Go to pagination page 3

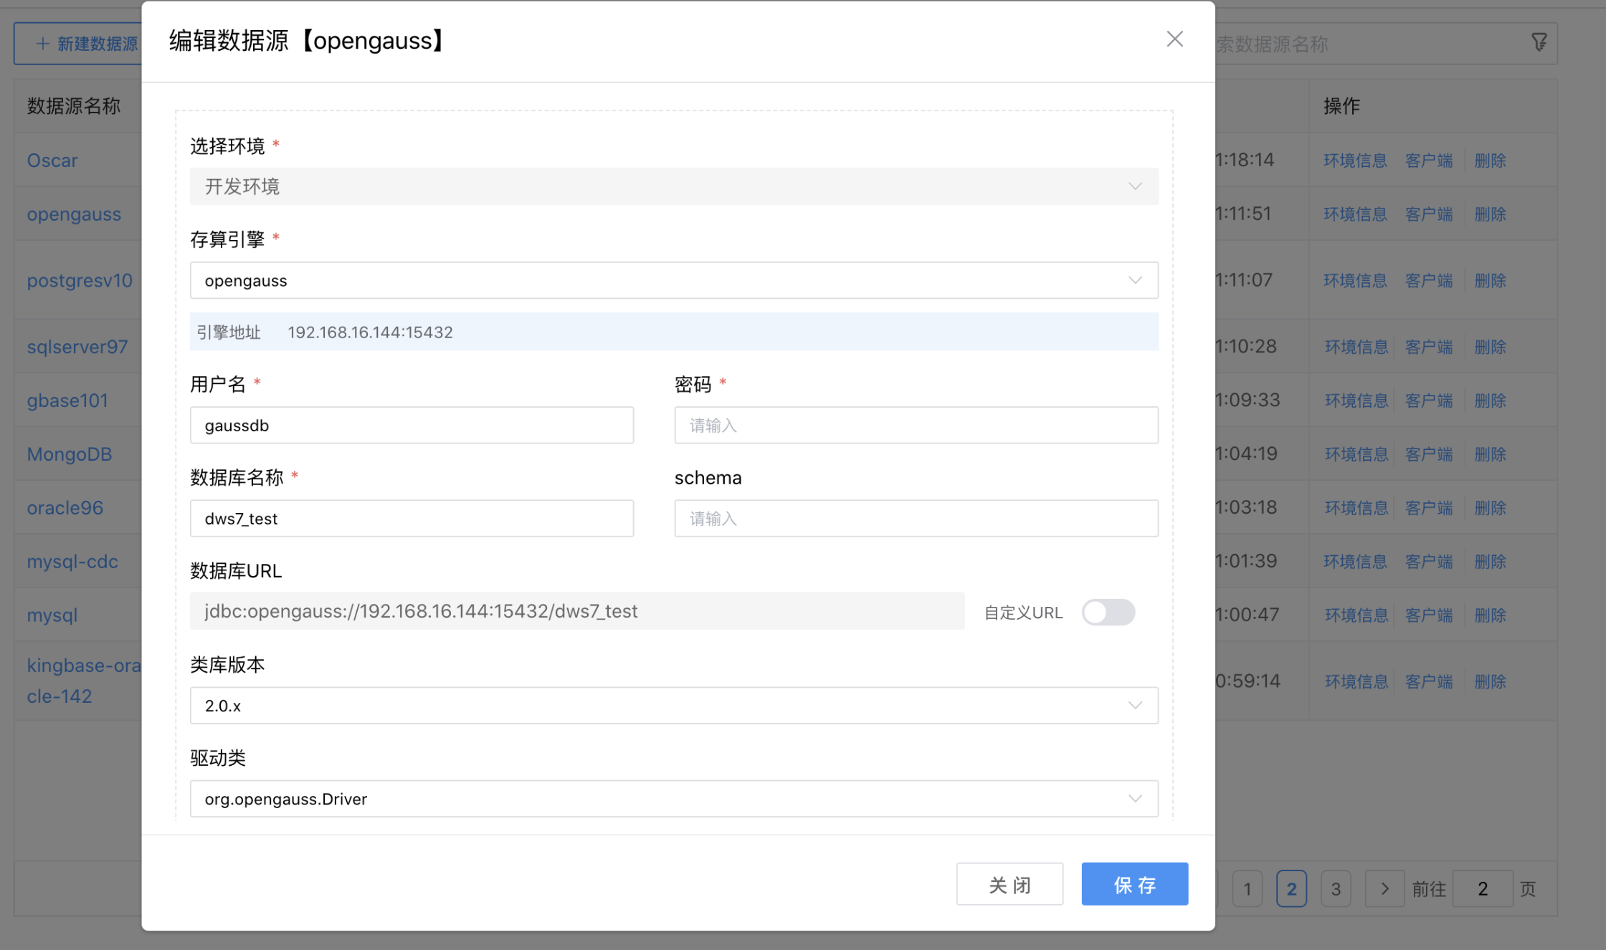(x=1335, y=888)
